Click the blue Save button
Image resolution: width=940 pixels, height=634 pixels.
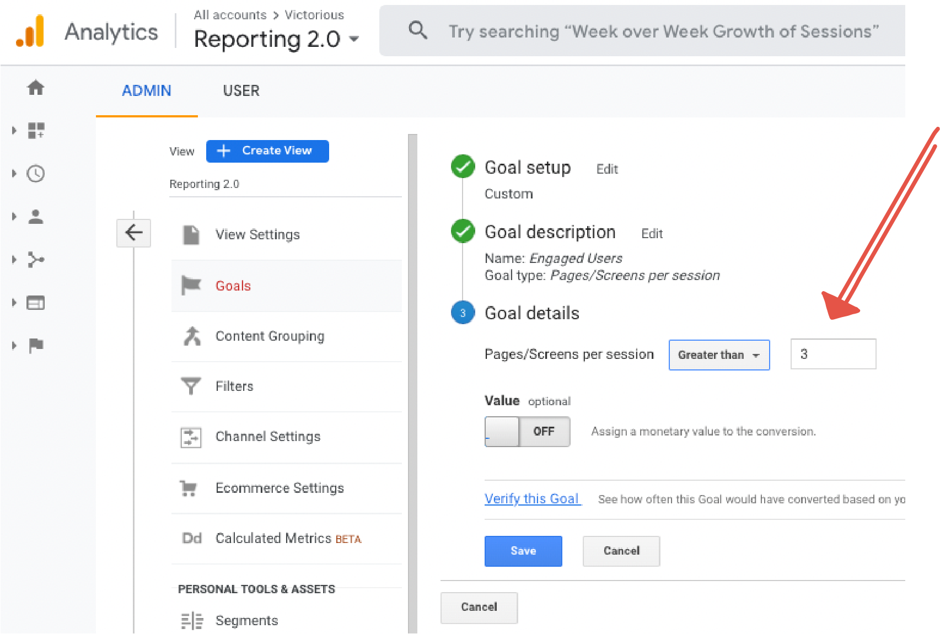point(523,551)
